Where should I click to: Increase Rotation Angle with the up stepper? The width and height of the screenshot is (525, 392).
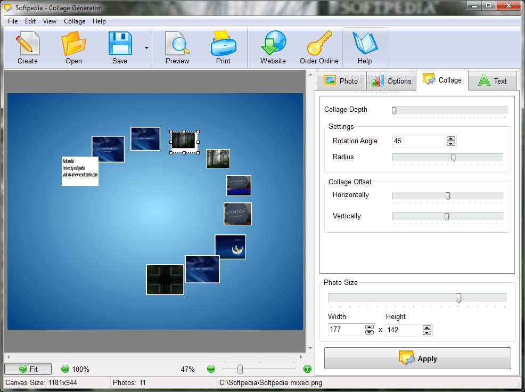click(451, 138)
